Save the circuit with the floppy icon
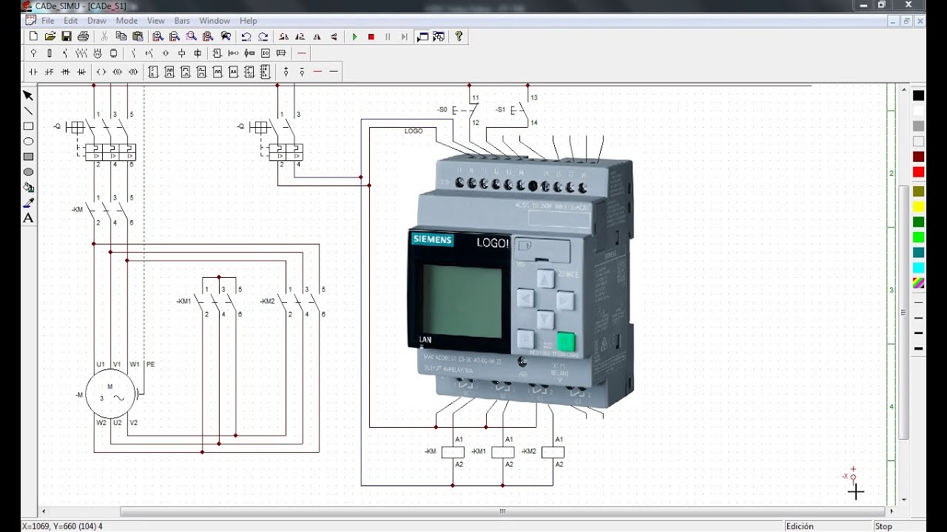The image size is (947, 532). (x=67, y=36)
